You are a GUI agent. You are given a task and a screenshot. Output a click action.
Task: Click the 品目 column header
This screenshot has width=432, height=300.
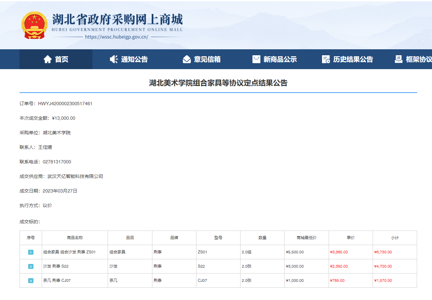coord(130,238)
